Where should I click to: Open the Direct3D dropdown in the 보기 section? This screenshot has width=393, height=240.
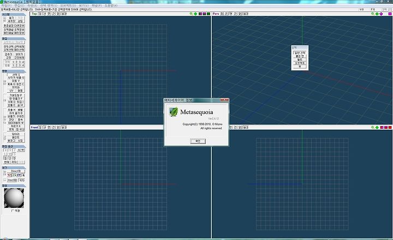click(16, 171)
